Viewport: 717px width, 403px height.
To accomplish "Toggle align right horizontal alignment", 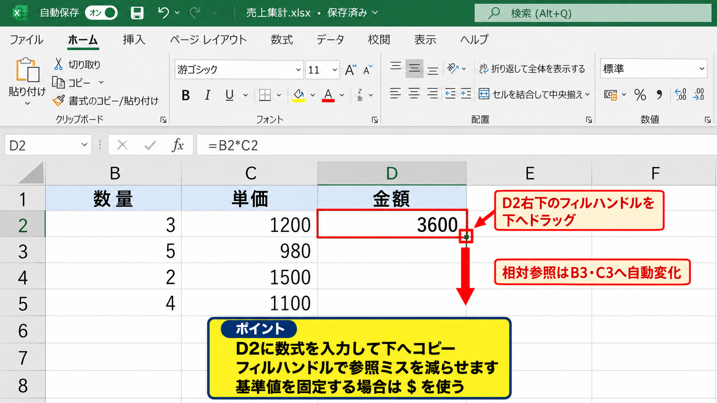I will (432, 93).
